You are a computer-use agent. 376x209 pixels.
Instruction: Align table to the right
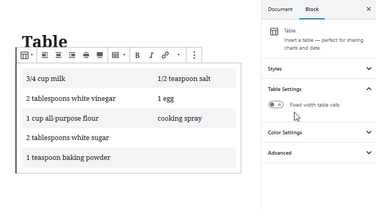[x=72, y=55]
